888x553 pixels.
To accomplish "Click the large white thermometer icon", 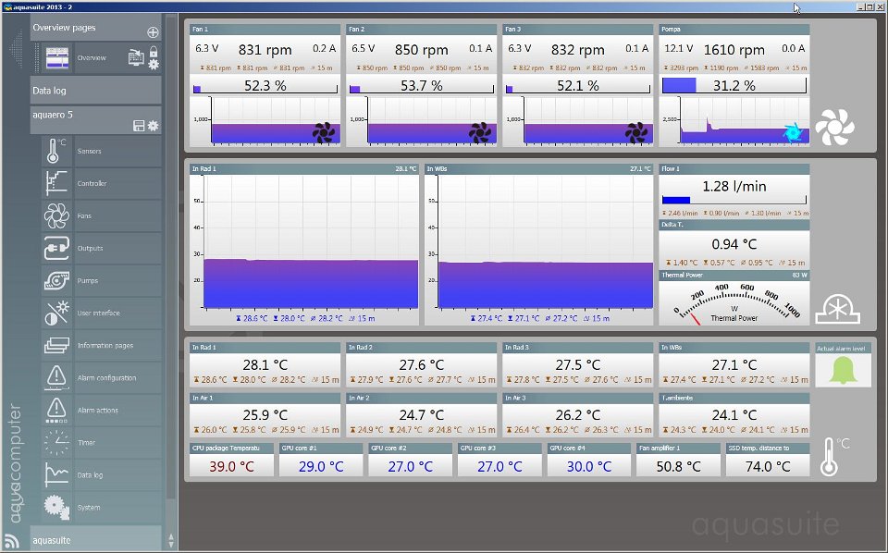I will pyautogui.click(x=829, y=456).
